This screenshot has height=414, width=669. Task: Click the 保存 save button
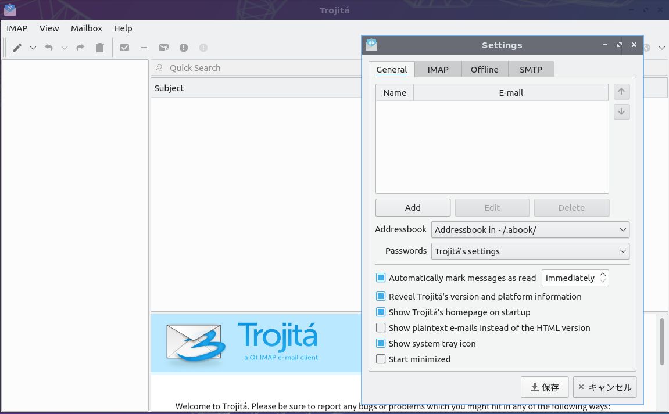point(545,387)
